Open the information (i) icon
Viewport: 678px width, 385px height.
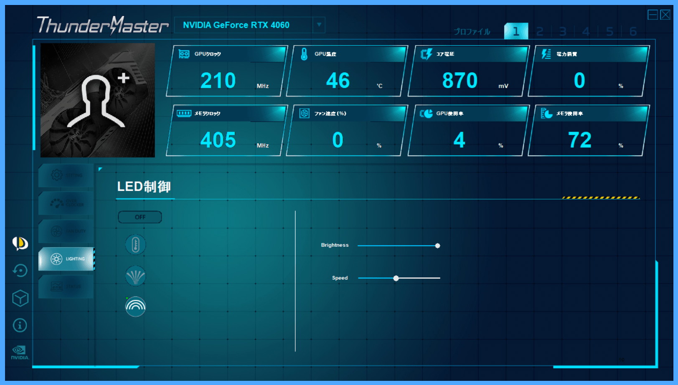(20, 325)
